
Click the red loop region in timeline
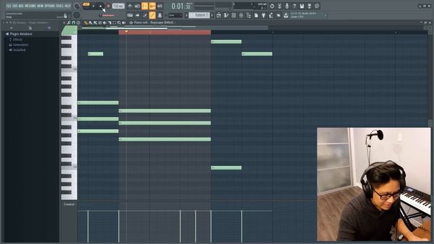[x=165, y=33]
